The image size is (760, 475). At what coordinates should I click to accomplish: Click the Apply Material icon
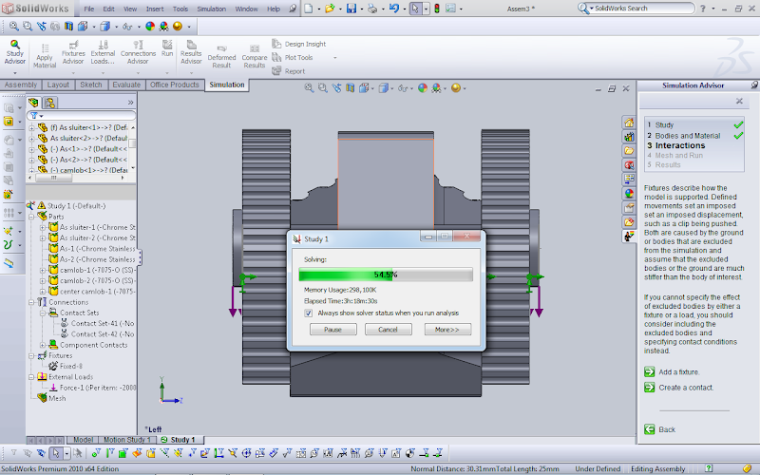(x=45, y=51)
